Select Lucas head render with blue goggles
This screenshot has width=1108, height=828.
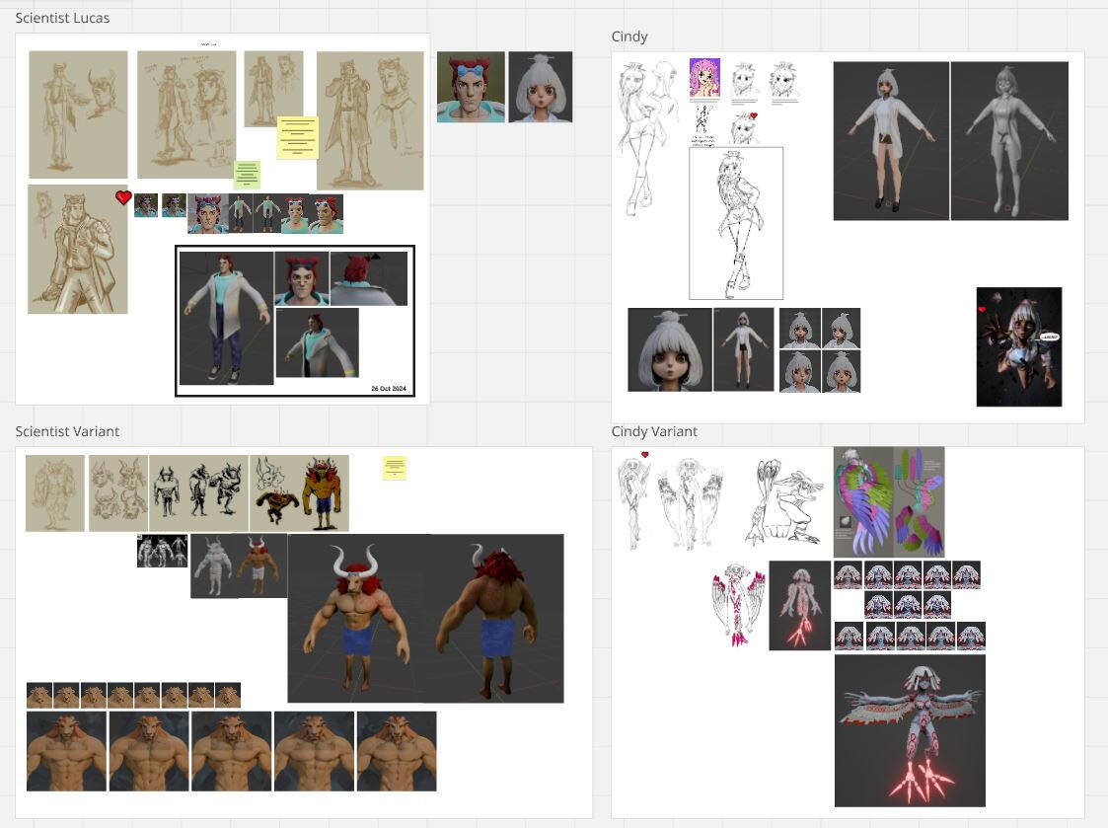471,87
